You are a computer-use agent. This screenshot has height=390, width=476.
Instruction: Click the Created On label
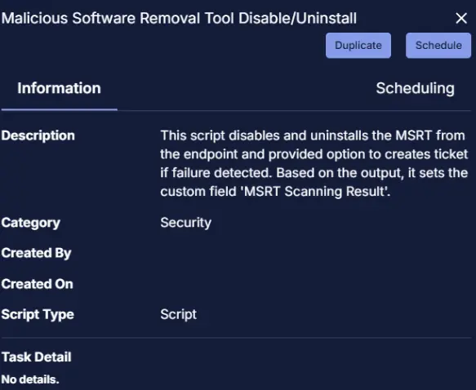pyautogui.click(x=37, y=284)
